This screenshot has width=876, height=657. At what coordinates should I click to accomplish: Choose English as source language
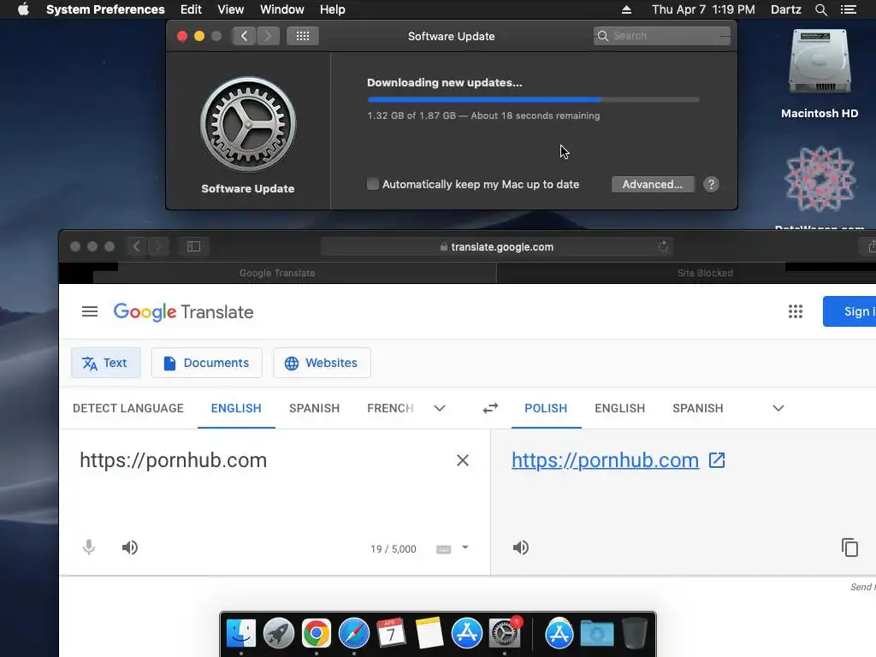coord(236,408)
